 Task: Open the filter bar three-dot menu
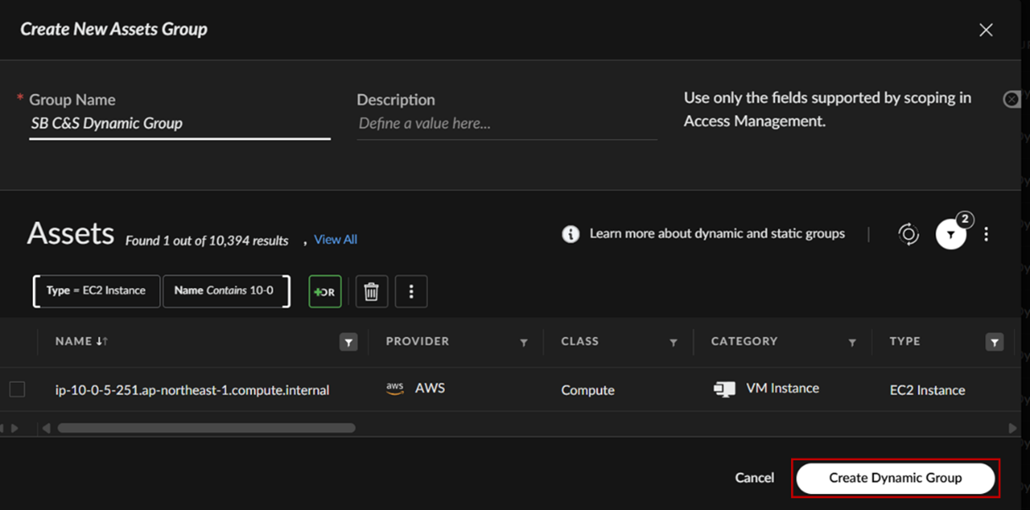(x=411, y=291)
